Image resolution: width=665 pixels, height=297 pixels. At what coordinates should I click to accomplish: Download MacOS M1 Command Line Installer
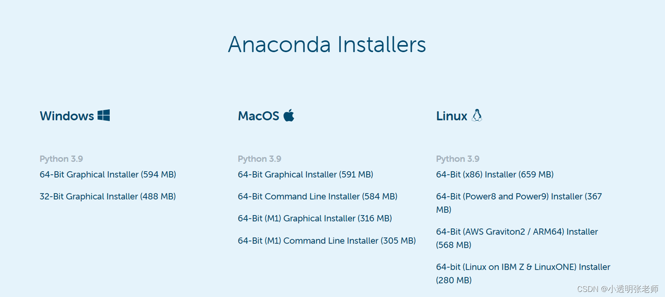[x=326, y=240]
